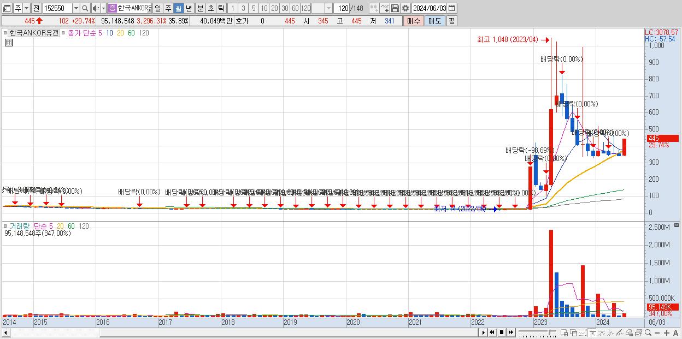
Task: Click the data grid icon under the stock label
Action: click(8, 43)
